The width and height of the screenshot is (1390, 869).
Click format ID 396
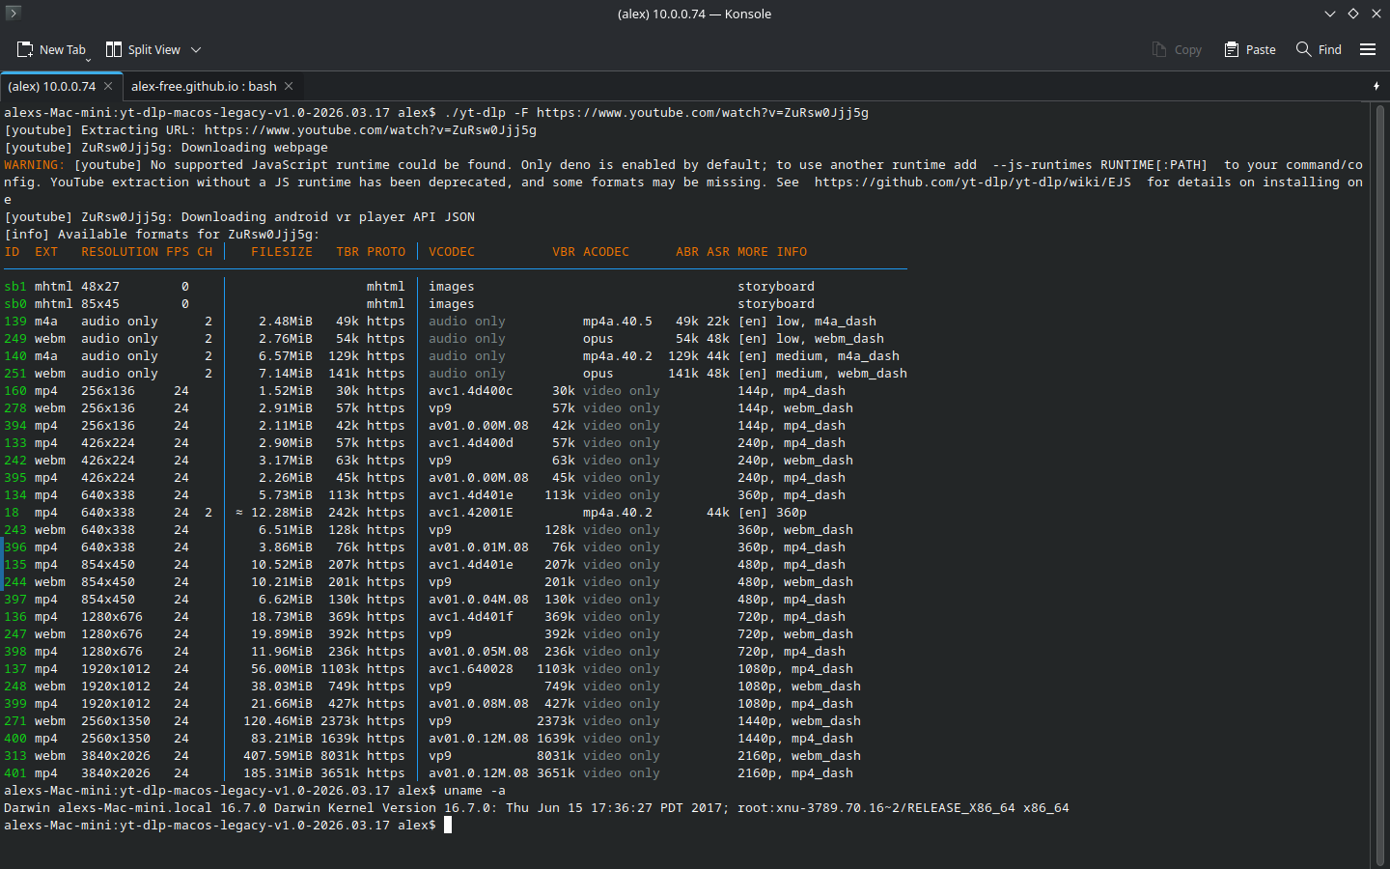coord(15,547)
